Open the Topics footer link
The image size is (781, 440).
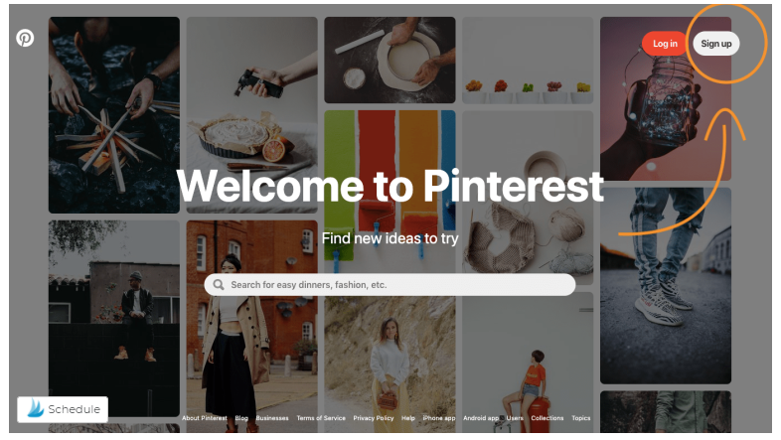(x=580, y=418)
